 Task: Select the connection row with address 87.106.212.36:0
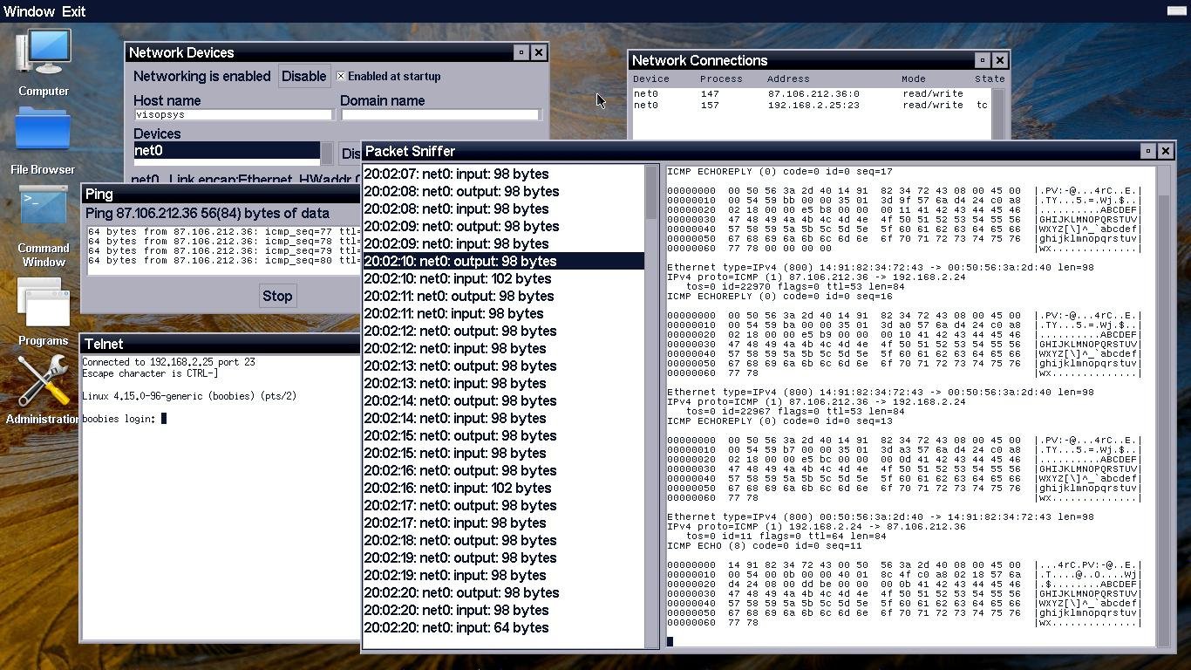tap(811, 93)
